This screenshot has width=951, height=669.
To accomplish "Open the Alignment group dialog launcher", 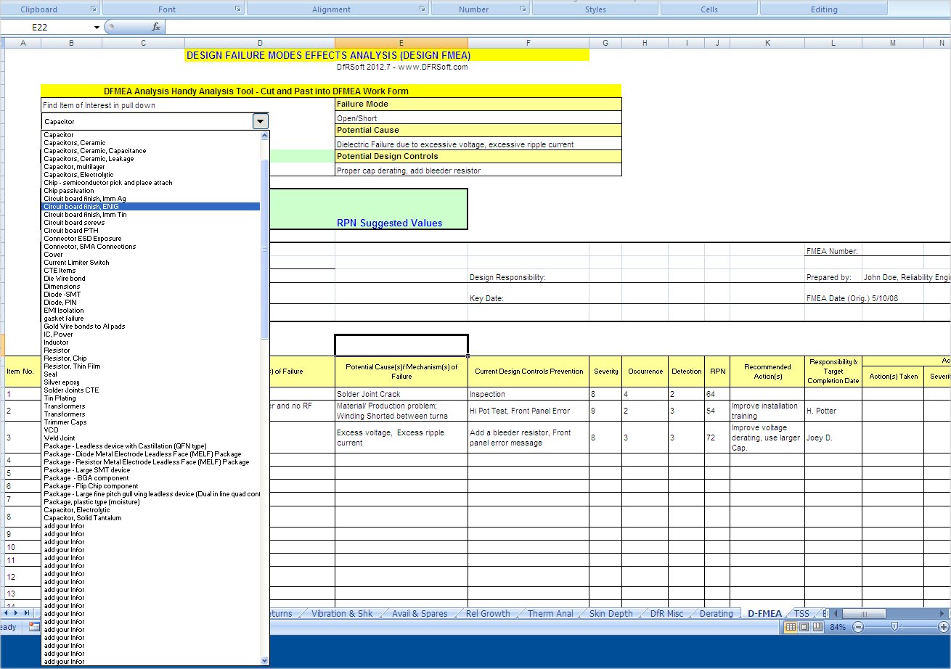I will (423, 9).
